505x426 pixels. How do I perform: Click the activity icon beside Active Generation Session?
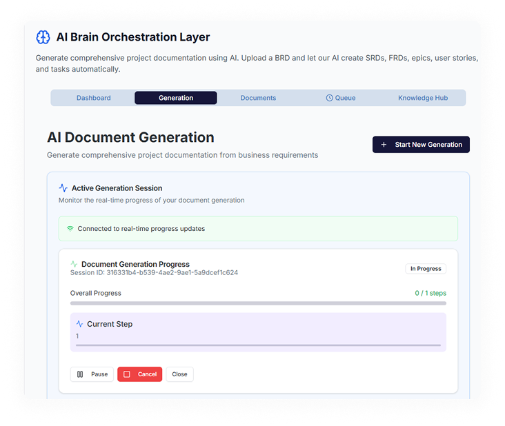(x=63, y=188)
